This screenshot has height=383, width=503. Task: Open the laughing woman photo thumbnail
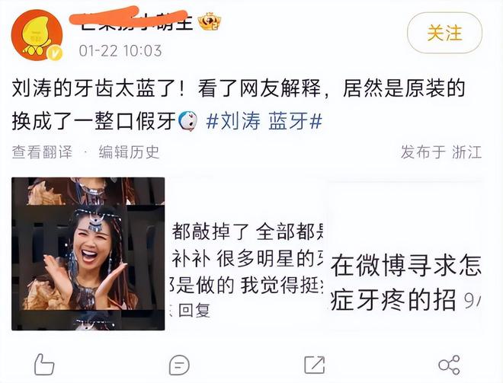click(88, 254)
